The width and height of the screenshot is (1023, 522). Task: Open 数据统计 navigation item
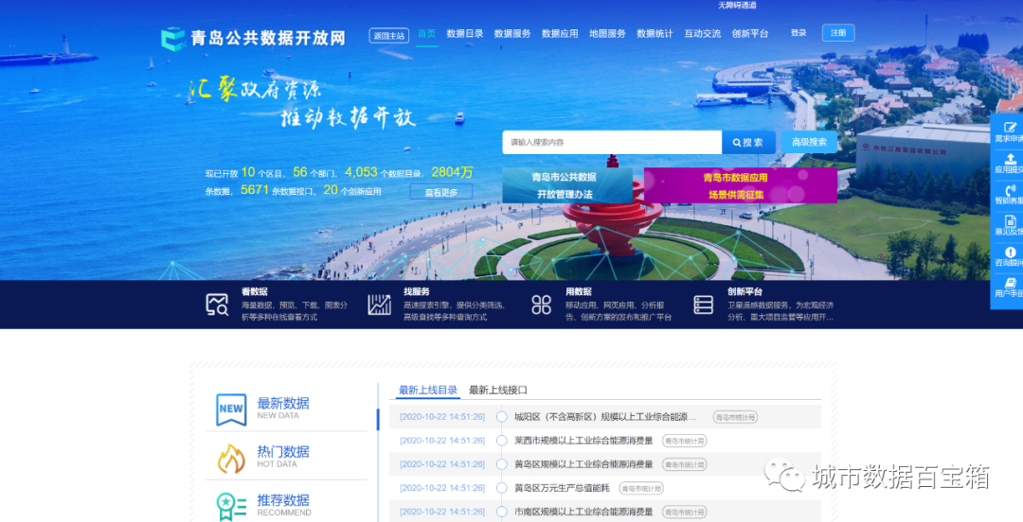[655, 33]
